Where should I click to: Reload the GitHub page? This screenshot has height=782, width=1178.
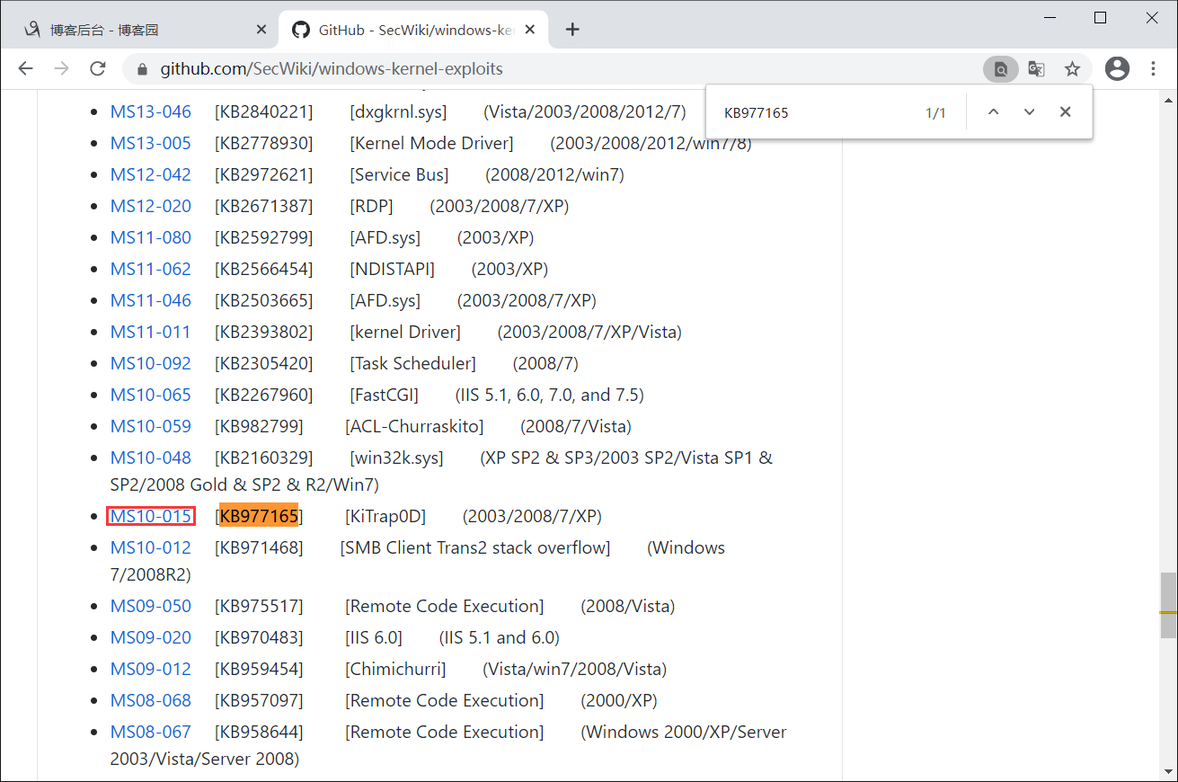(x=98, y=68)
